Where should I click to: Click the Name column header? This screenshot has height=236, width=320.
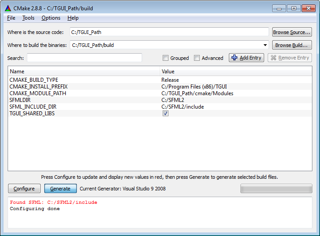pos(84,72)
